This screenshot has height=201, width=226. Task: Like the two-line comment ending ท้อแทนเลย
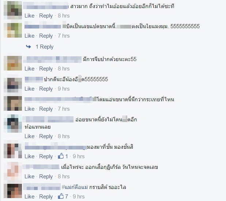point(29,136)
